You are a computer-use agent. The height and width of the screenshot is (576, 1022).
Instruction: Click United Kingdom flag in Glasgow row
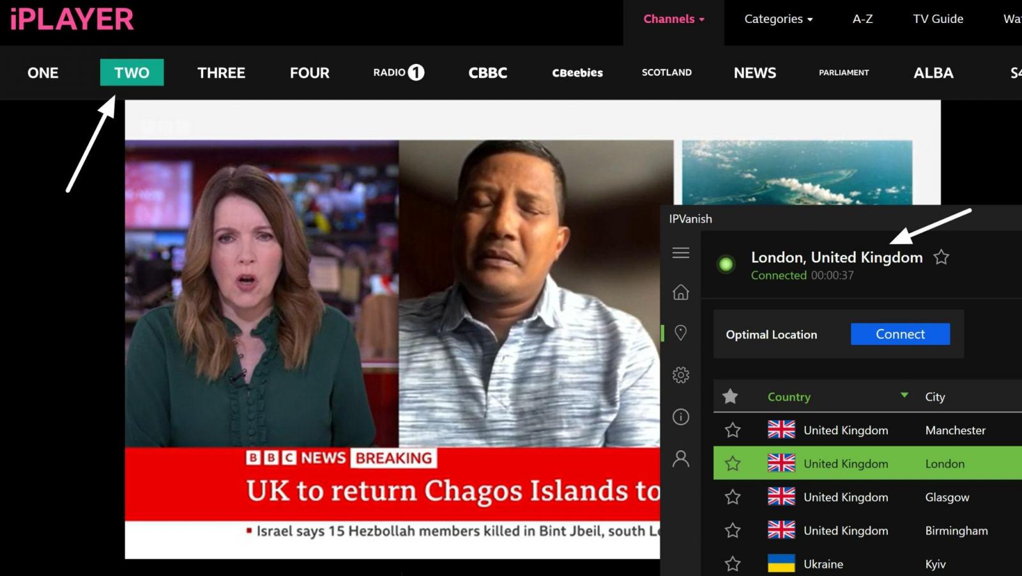tap(781, 496)
